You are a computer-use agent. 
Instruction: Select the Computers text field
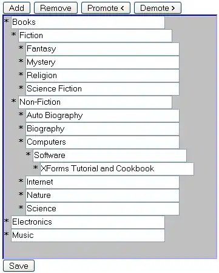(103, 142)
